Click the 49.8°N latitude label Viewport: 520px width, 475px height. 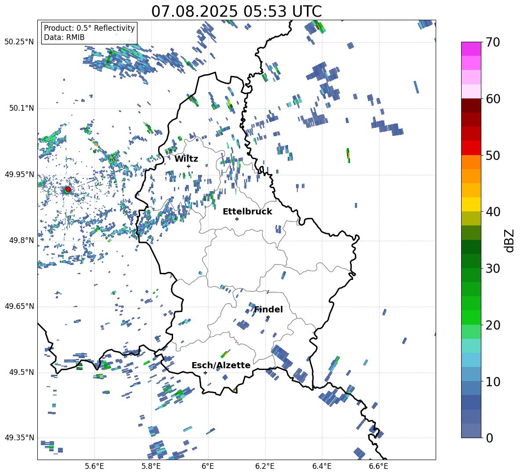[21, 240]
